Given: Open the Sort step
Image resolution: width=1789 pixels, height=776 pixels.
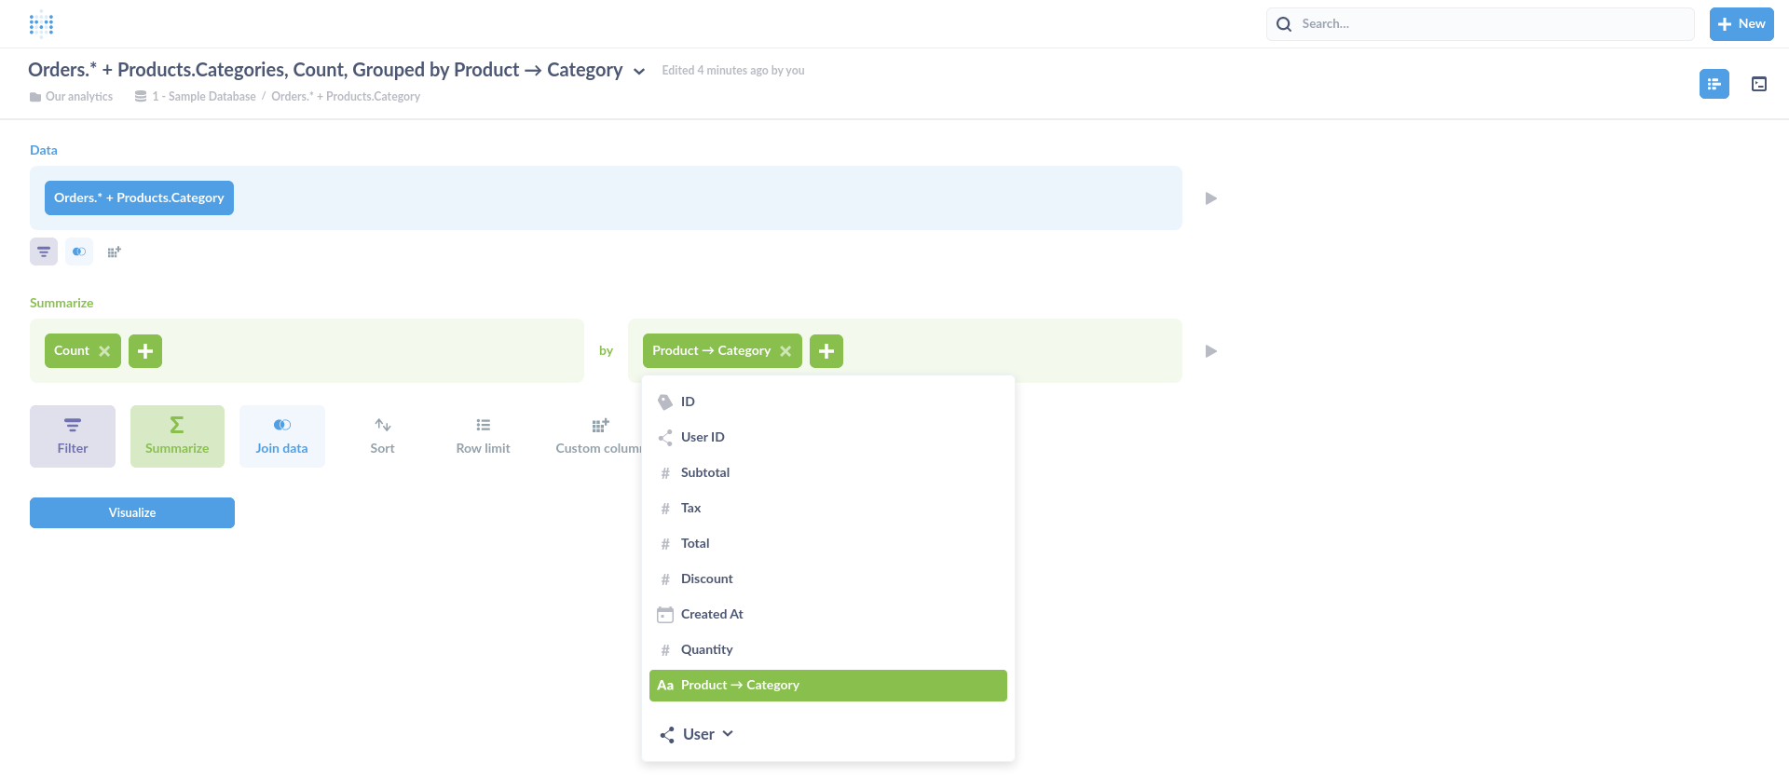Looking at the screenshot, I should click(x=382, y=435).
